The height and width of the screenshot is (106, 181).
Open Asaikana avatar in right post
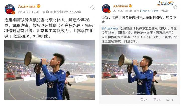(106, 9)
